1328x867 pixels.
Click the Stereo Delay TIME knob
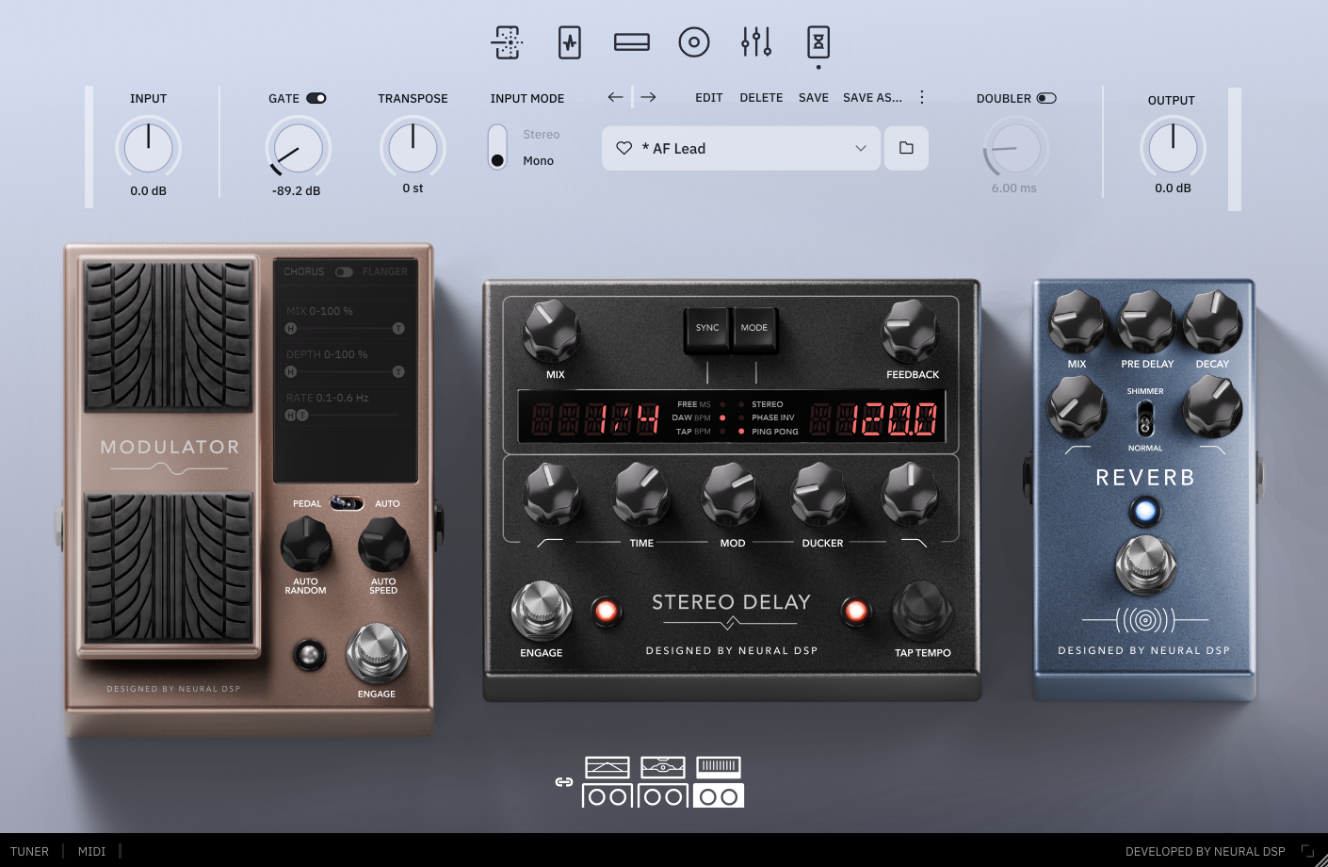coord(641,495)
